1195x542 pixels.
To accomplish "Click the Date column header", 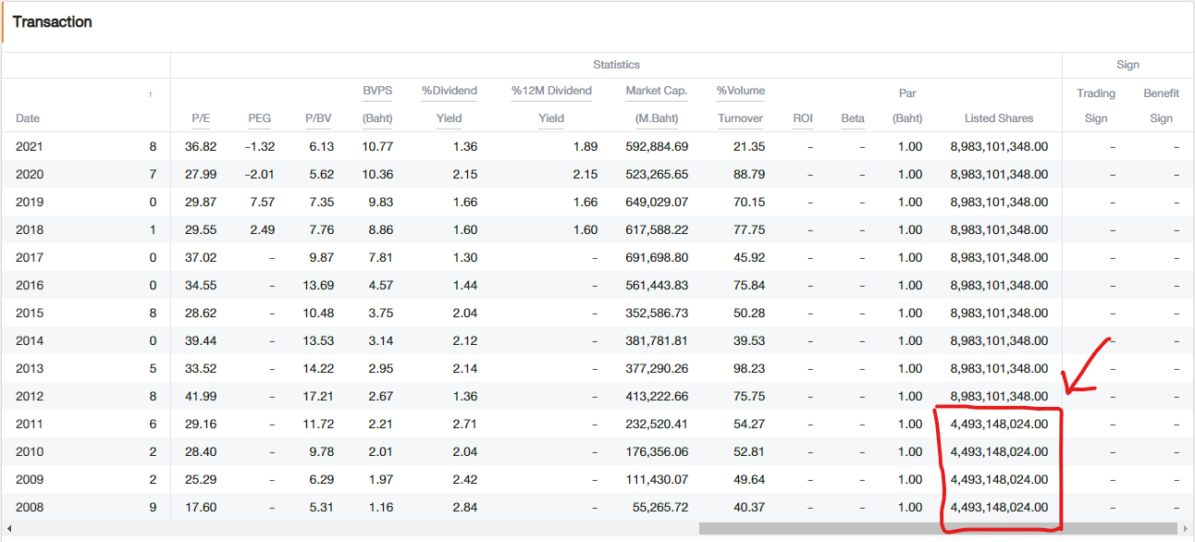I will 28,118.
